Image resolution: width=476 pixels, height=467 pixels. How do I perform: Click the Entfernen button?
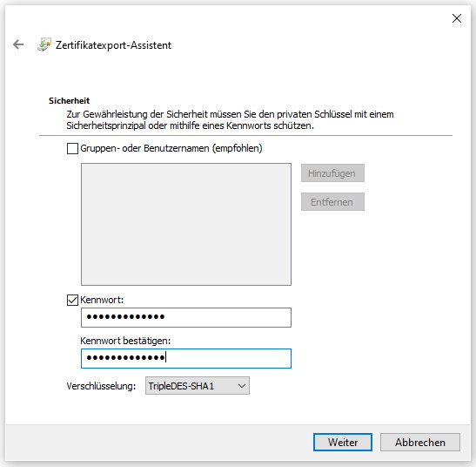(332, 202)
